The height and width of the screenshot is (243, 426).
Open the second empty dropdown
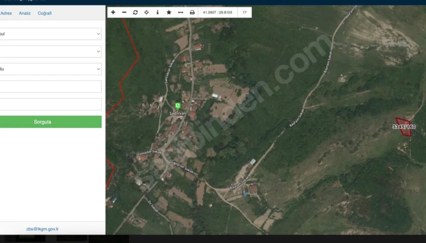pyautogui.click(x=51, y=52)
